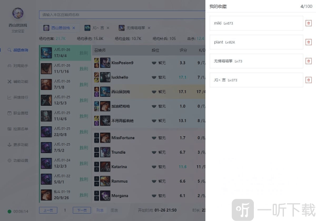The height and width of the screenshot is (221, 316).
Task: Click the tools icon beside 辅助功能
Action: pos(9,82)
